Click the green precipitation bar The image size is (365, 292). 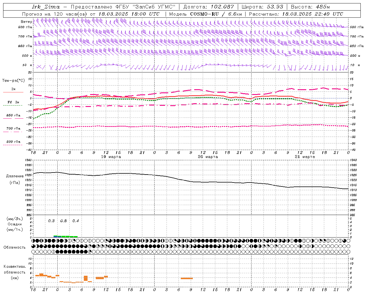66,236
